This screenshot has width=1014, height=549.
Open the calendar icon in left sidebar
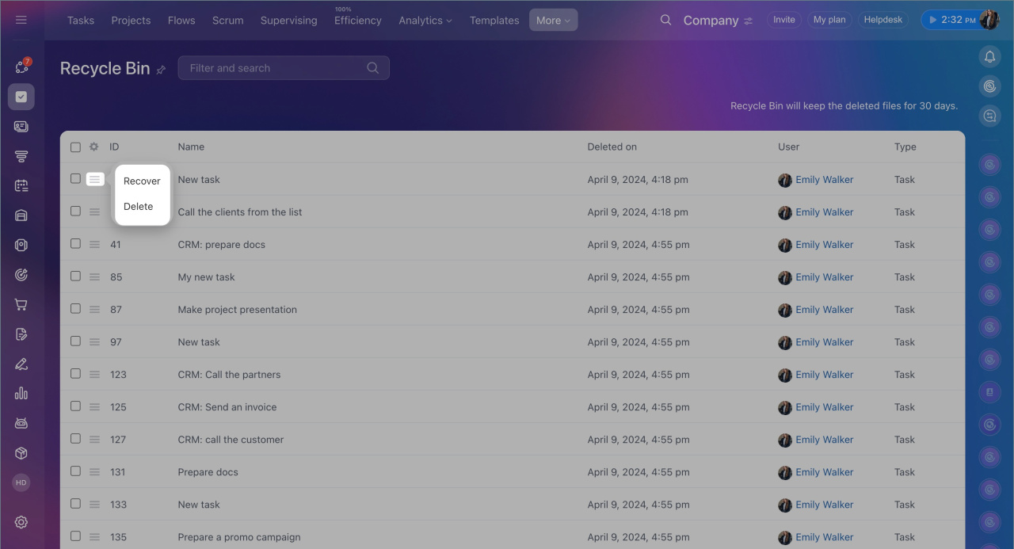(21, 185)
